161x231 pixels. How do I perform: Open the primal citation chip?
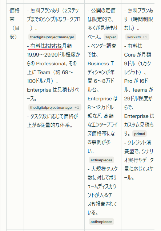(140, 134)
